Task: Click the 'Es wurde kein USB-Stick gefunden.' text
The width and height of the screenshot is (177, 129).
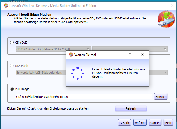Action: point(39,73)
